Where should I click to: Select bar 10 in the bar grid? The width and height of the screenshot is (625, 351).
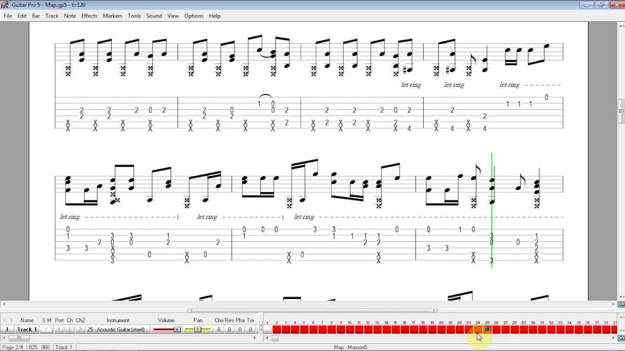pyautogui.click(x=350, y=330)
